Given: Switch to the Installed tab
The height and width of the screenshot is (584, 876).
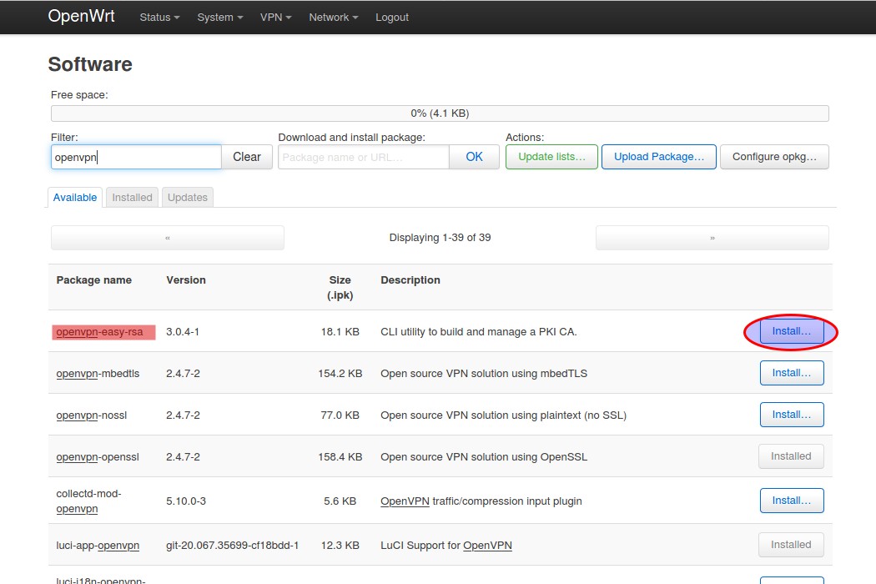Looking at the screenshot, I should point(132,197).
